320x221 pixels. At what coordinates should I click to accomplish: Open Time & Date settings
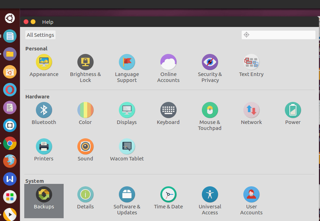[x=168, y=198]
